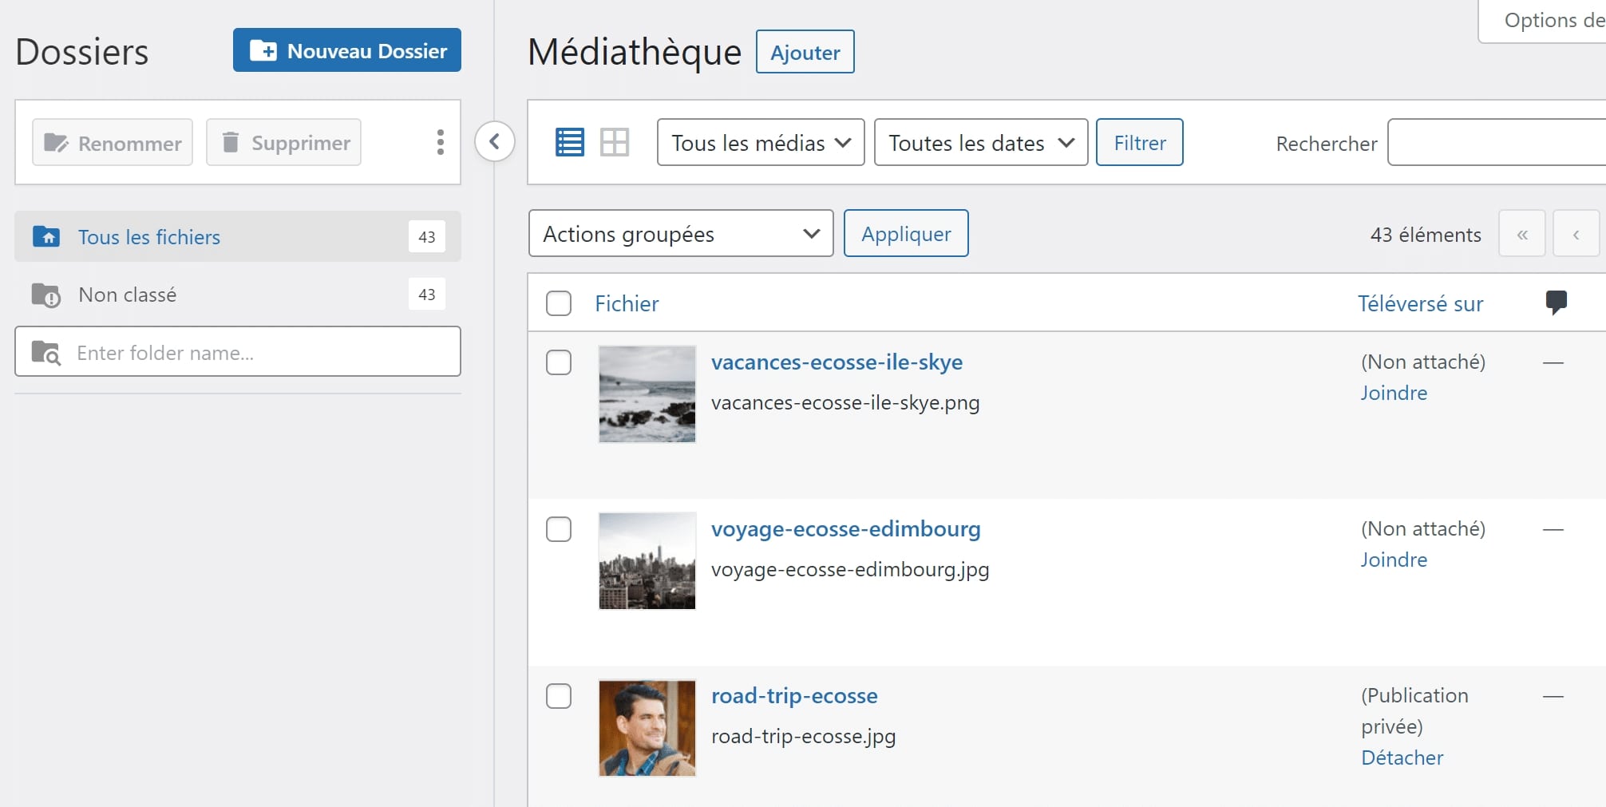Open the Toutes les dates dropdown
The width and height of the screenshot is (1606, 807).
981,143
